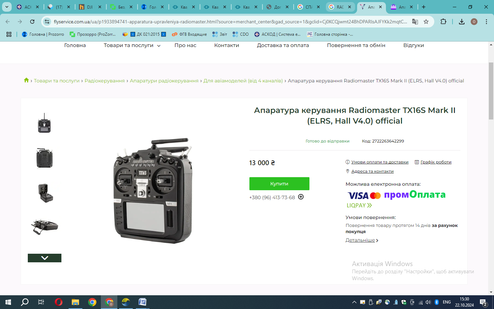Bookmark this page with the star icon

(426, 22)
